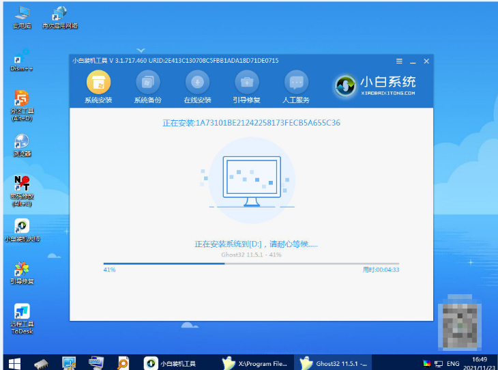The width and height of the screenshot is (498, 370).
Task: Click the pixelated QR thumbnail on the desktop
Action: [460, 322]
